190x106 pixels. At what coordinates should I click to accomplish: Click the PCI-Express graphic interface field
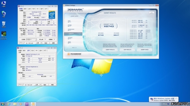tap(40, 74)
